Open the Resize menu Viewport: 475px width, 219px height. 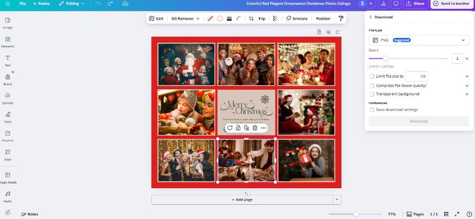[x=42, y=4]
